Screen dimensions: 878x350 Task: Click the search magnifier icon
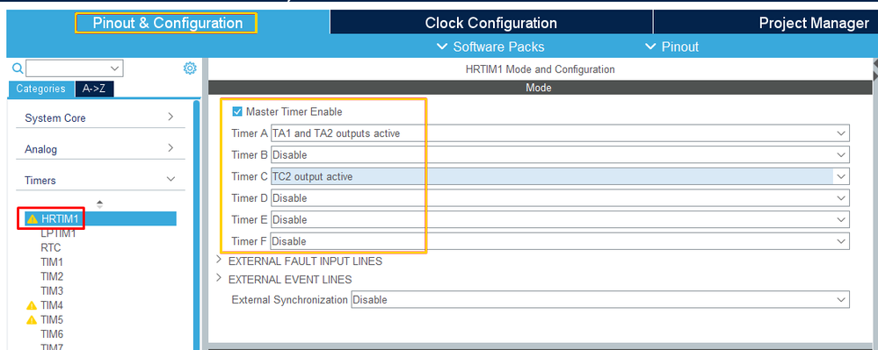[18, 68]
